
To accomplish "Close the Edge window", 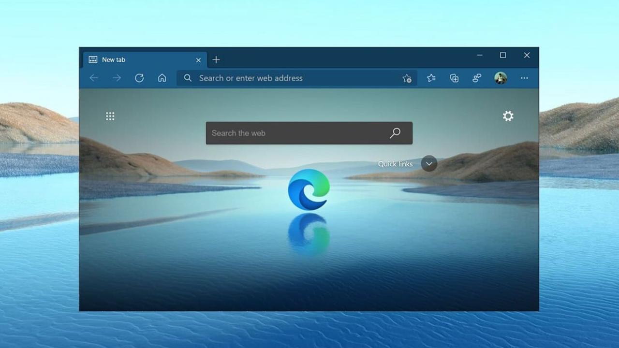I will point(527,55).
